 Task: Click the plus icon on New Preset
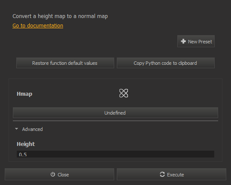click(x=183, y=41)
